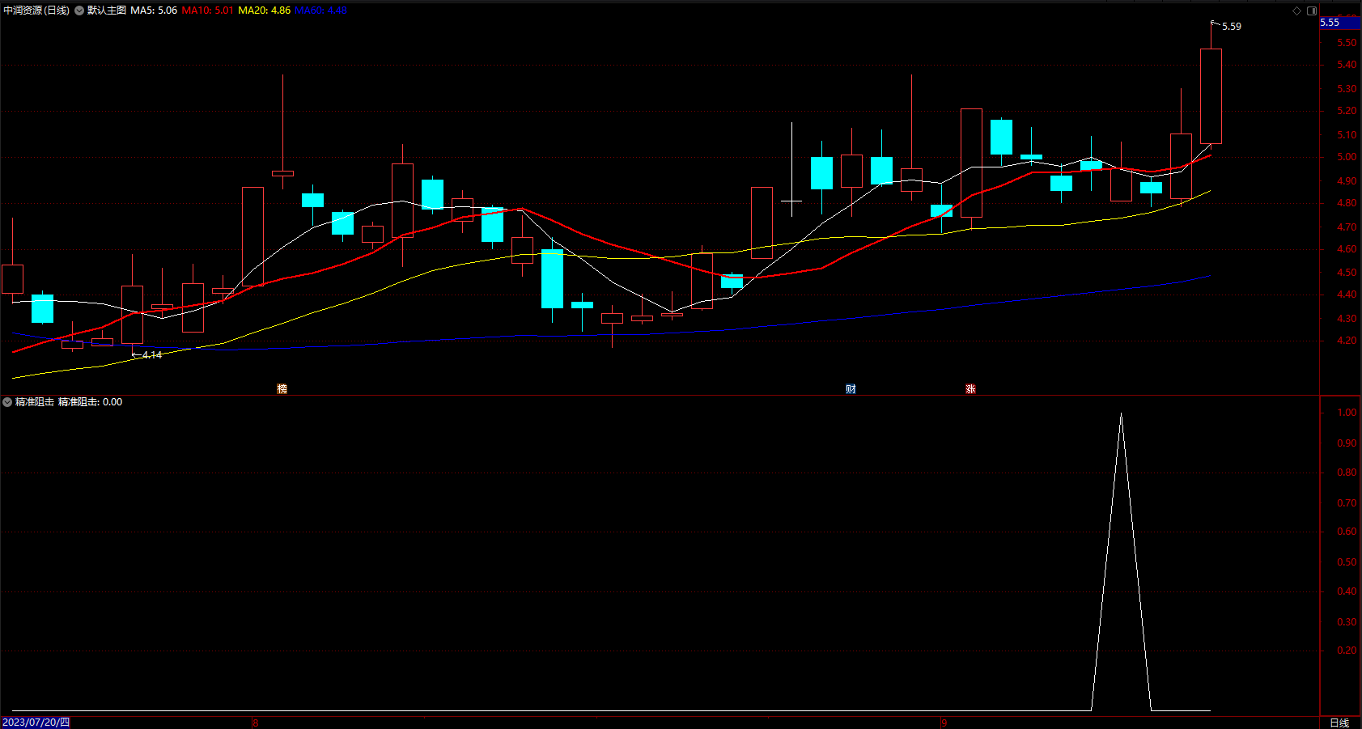Click the MA60: 4.48 indicator label
The width and height of the screenshot is (1362, 729).
tap(320, 11)
